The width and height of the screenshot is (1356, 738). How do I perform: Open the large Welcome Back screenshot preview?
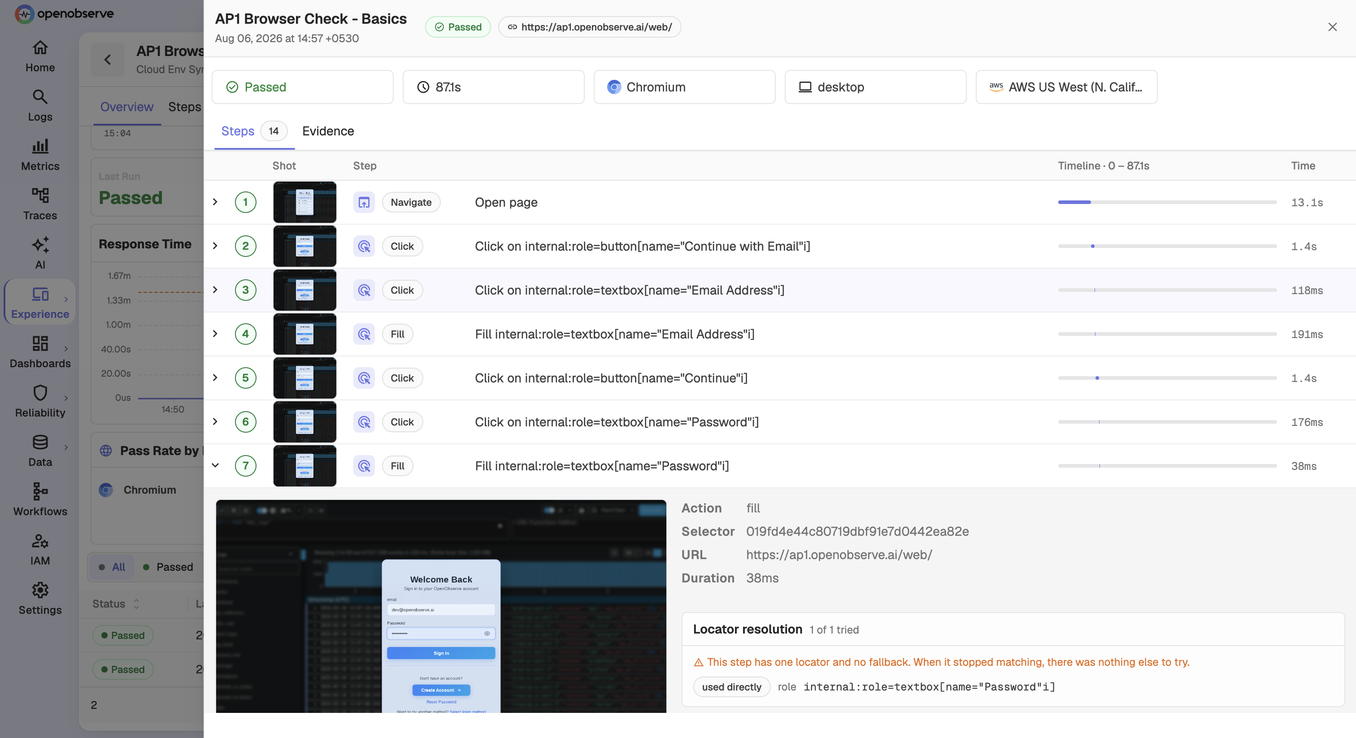441,606
